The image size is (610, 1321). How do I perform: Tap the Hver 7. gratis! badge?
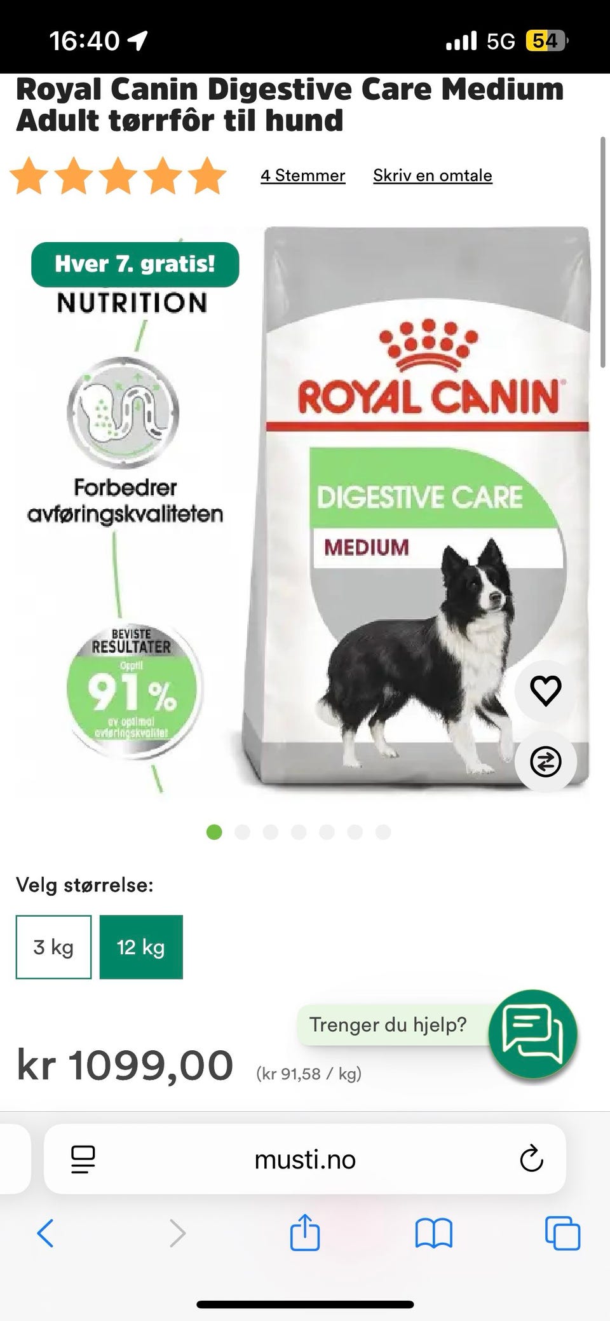coord(135,264)
